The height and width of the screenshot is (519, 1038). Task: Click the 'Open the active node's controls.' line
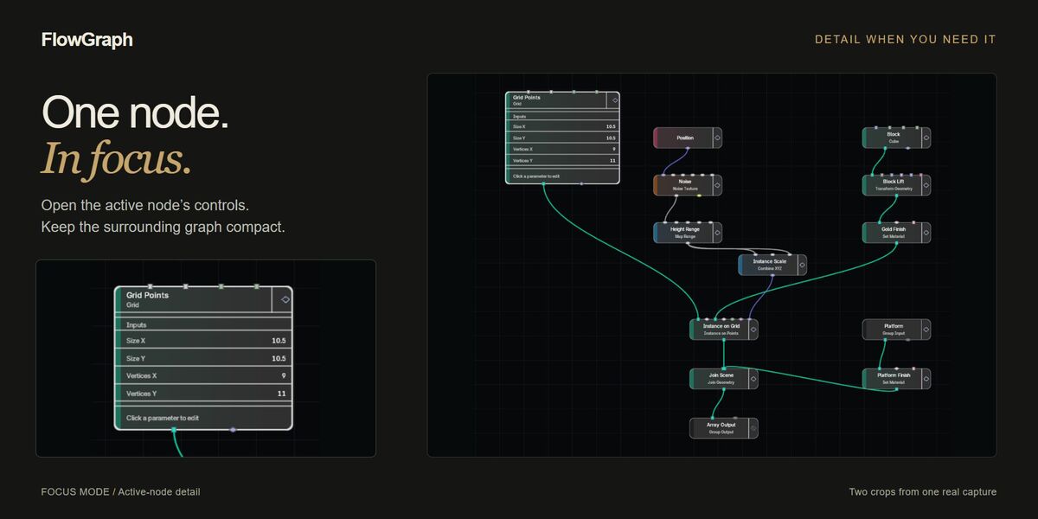pos(145,207)
